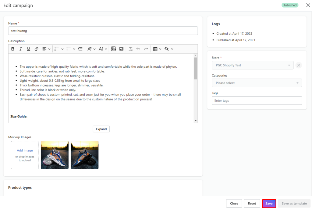Open the find and replace dropdown arrow
Viewport: 312px width, 209px height.
coord(172,49)
